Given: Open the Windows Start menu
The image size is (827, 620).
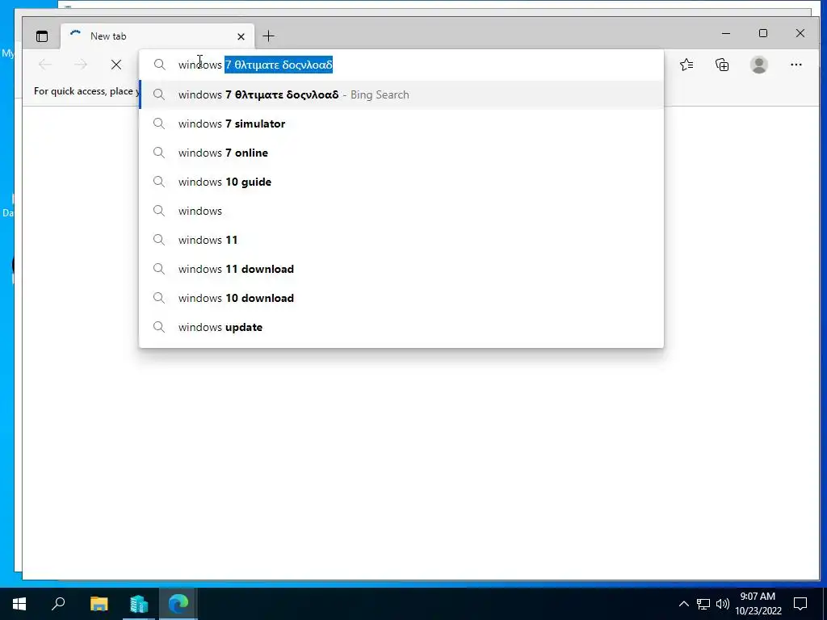Looking at the screenshot, I should pyautogui.click(x=19, y=604).
